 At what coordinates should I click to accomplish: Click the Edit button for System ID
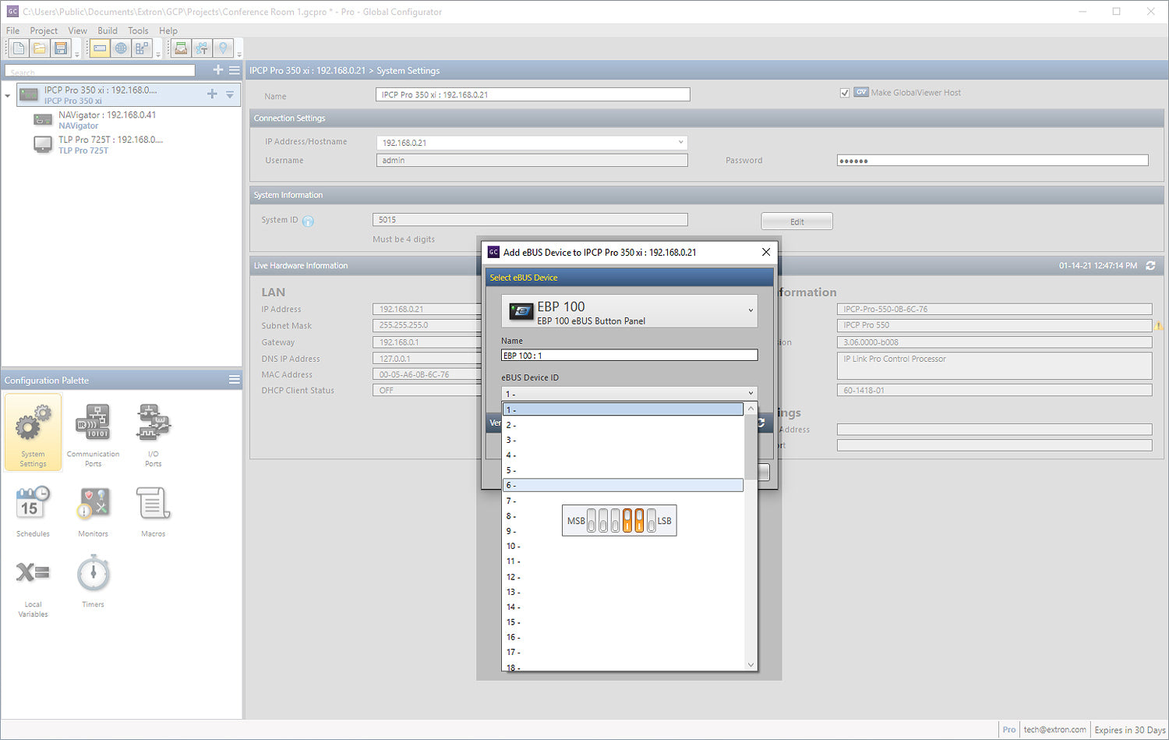[796, 221]
